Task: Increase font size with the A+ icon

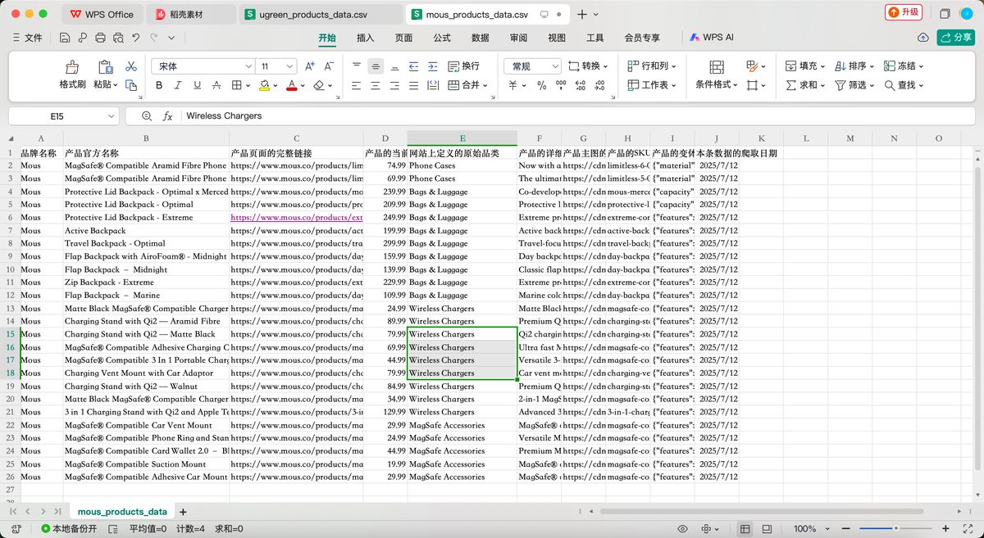Action: (x=310, y=66)
